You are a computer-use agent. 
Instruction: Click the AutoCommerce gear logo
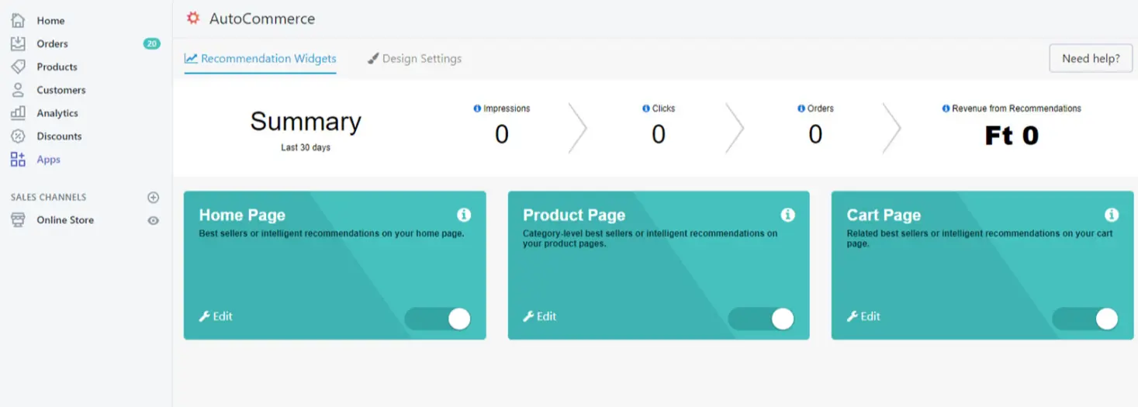[x=193, y=18]
